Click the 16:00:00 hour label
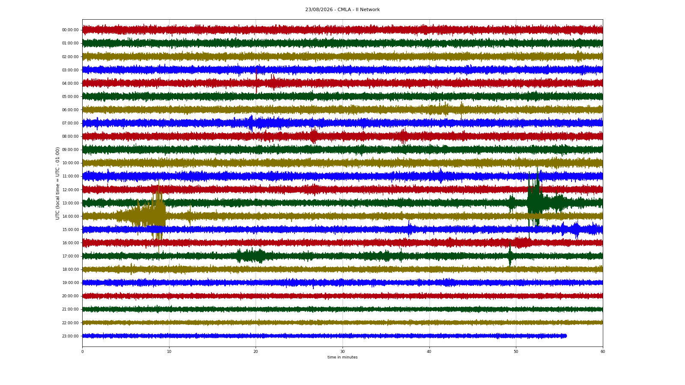Screen dimensions: 685x385 point(70,243)
